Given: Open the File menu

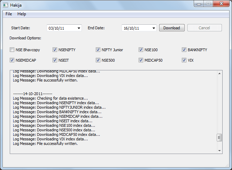Looking at the screenshot, I should pyautogui.click(x=9, y=14).
